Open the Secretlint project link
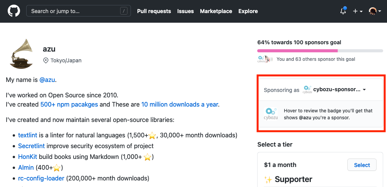Screen dimensions: 387x187 click(31, 146)
